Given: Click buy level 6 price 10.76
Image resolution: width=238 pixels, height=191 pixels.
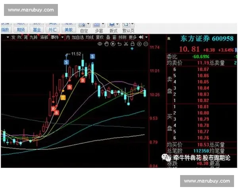Looking at the screenshot, I should 203,138.
